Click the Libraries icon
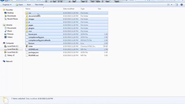This screenshot has width=185, height=104. point(4,25)
